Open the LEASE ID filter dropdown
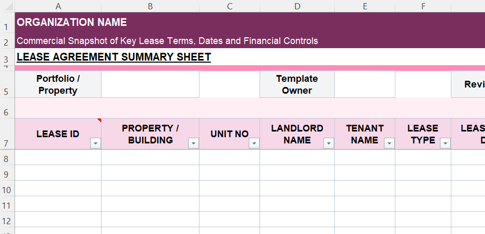The image size is (485, 234). click(x=95, y=143)
